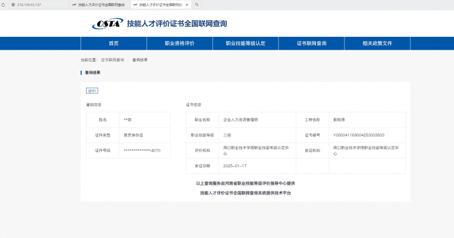
Task: Click the 发证机构 label cell
Action: 312,150
